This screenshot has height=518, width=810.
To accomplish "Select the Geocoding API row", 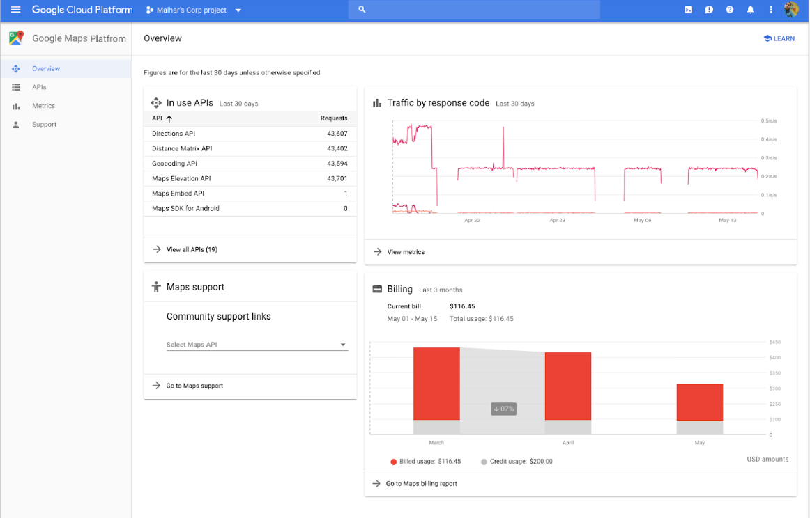I will click(250, 164).
